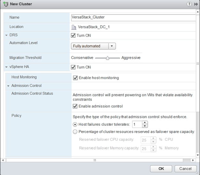Screen dimensions: 200x175
Task: Decrease reserved failover CPU capacity
Action: click(x=153, y=142)
